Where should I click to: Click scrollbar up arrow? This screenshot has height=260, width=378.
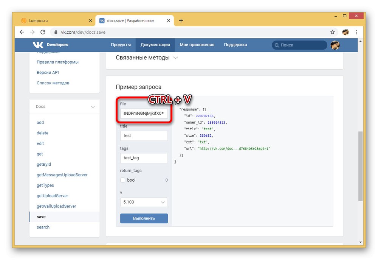click(360, 41)
